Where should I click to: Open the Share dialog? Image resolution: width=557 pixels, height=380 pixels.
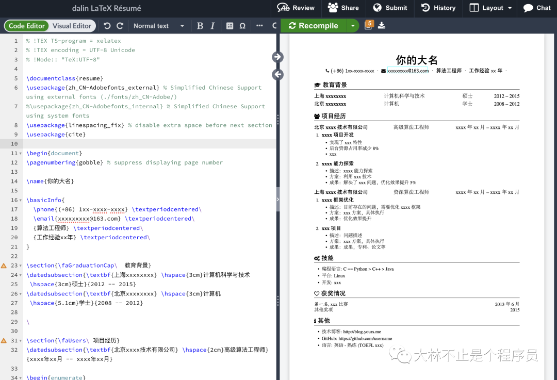click(x=343, y=8)
